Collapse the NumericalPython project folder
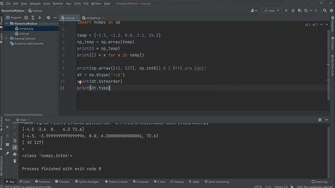335x188 pixels. (6, 23)
